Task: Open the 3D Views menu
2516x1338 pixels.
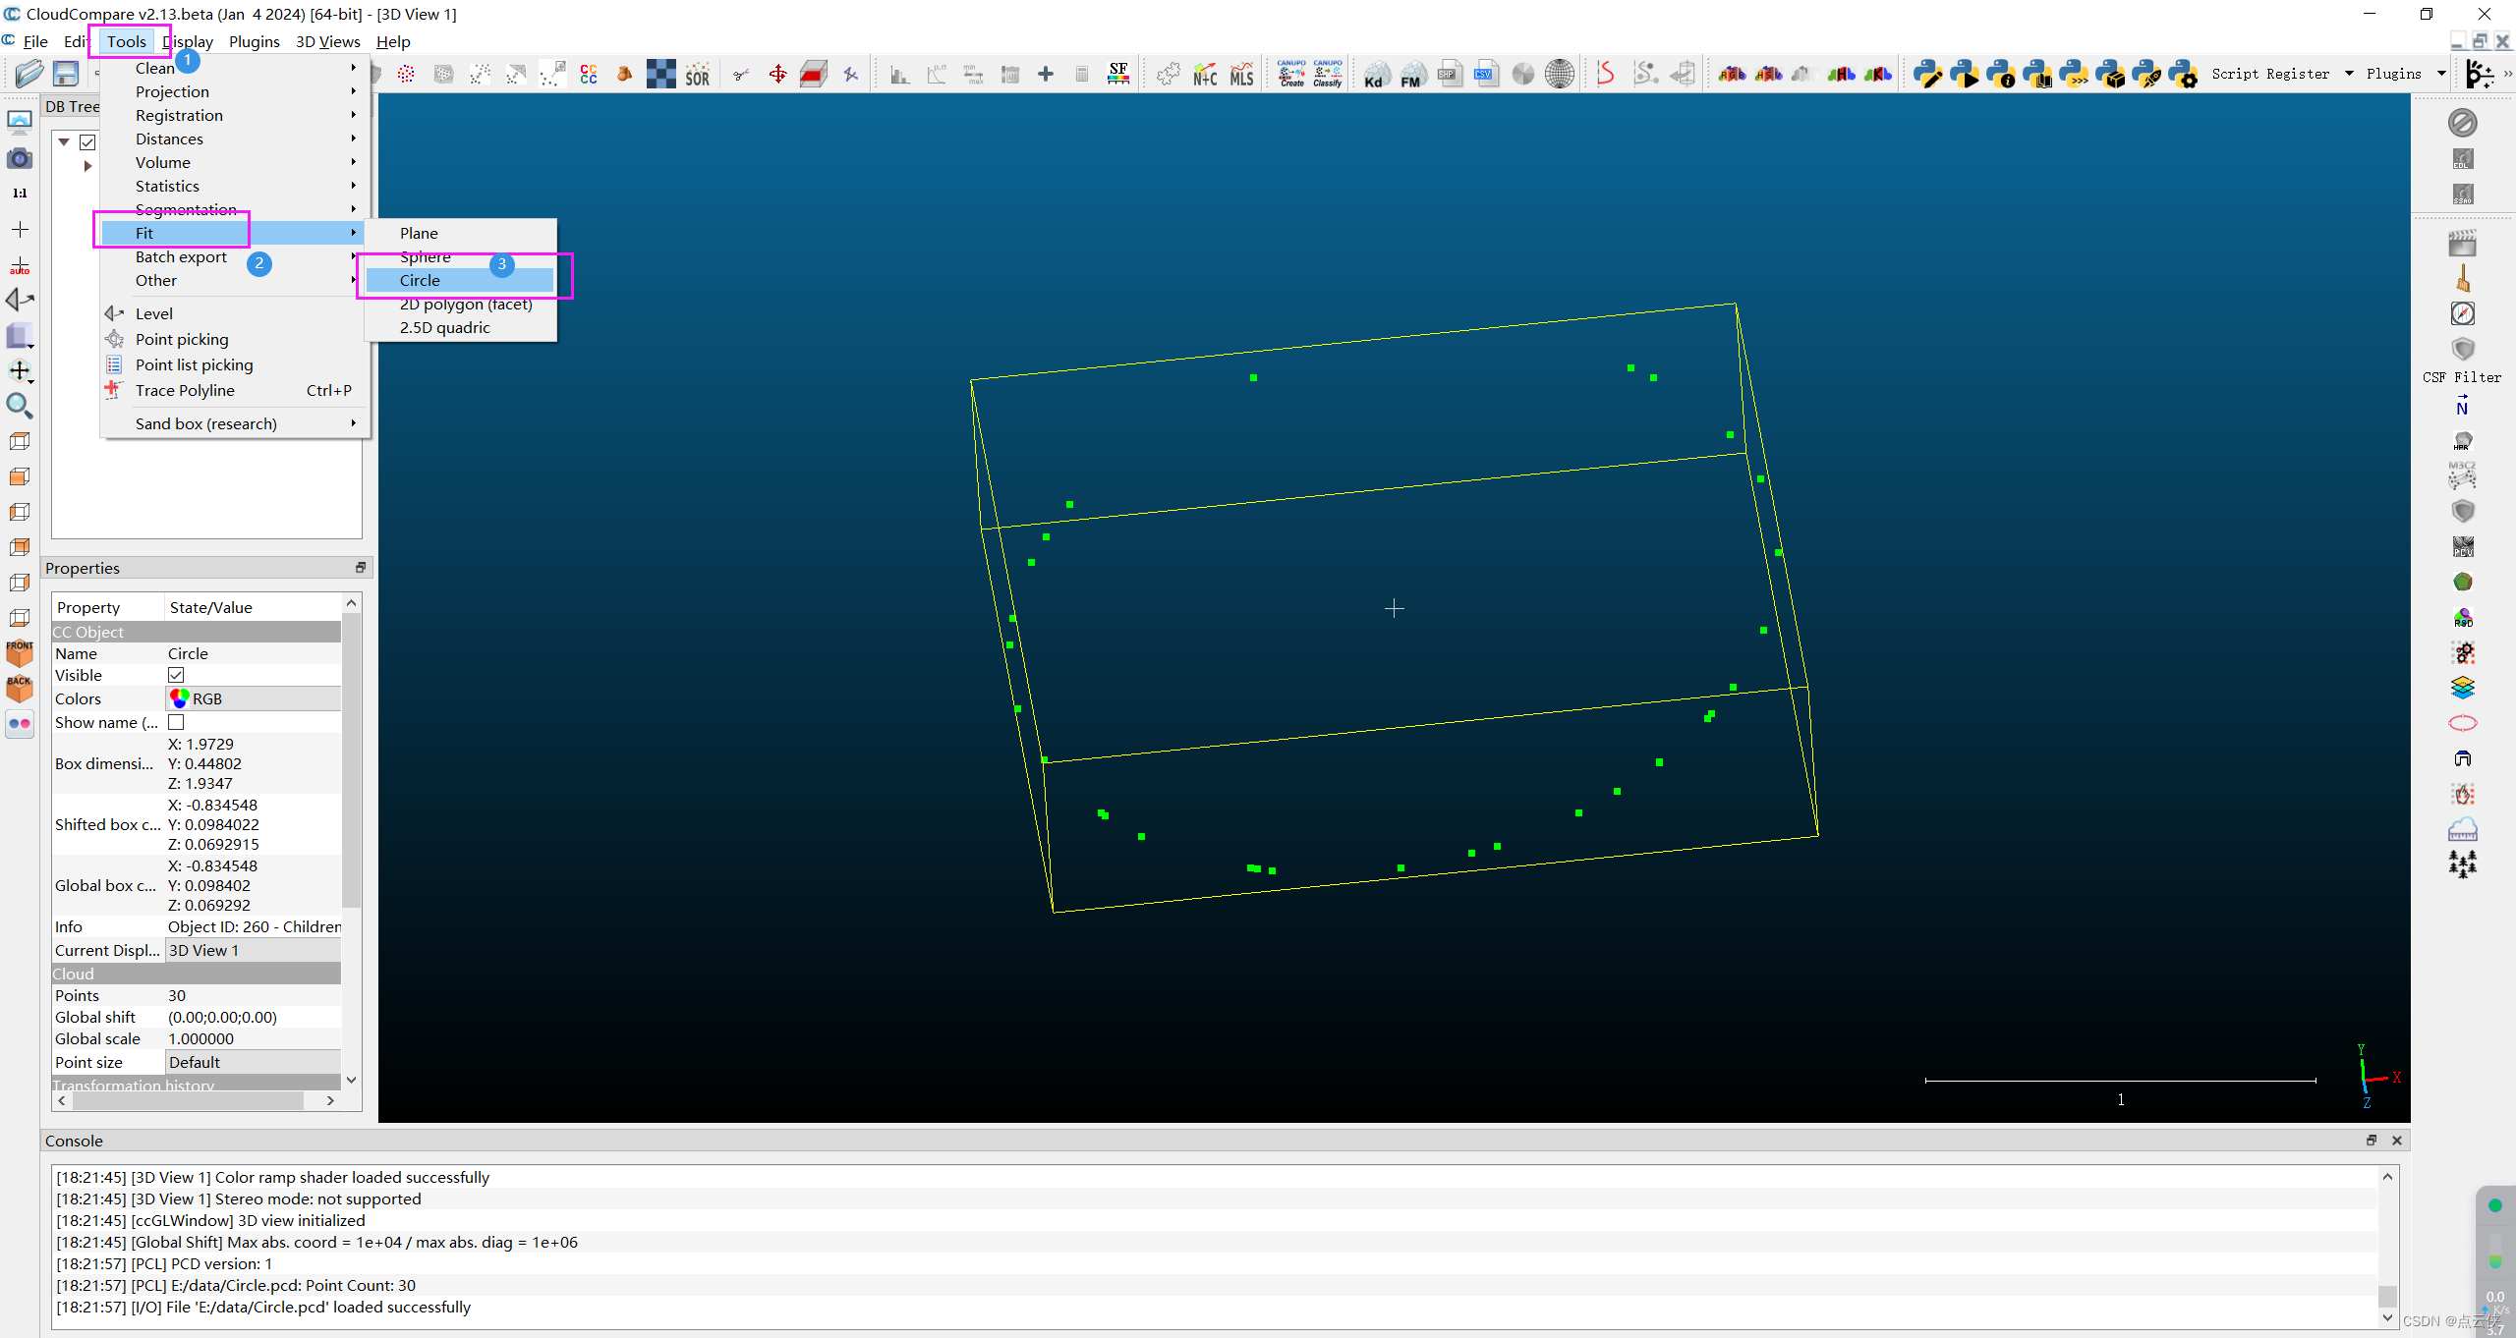Action: point(327,41)
